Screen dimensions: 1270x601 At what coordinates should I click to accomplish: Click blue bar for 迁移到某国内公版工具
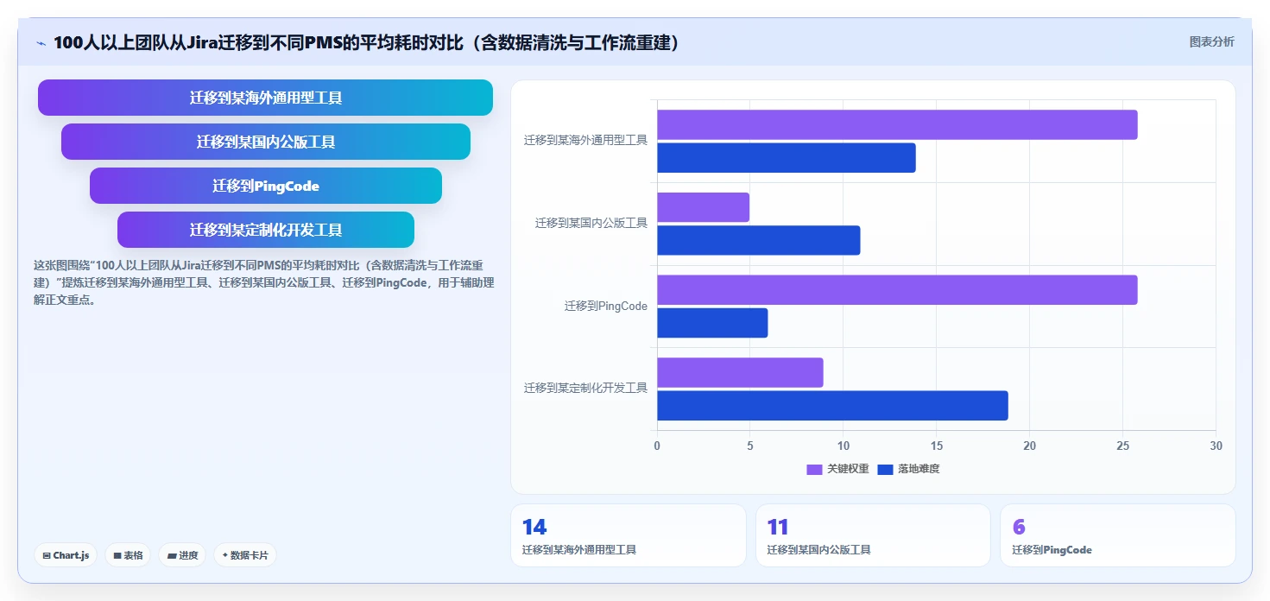(x=758, y=240)
